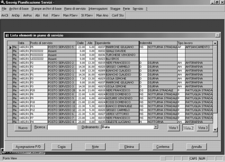Click the AnPos toolbar button
This screenshot has width=225, height=162.
(x=27, y=15)
